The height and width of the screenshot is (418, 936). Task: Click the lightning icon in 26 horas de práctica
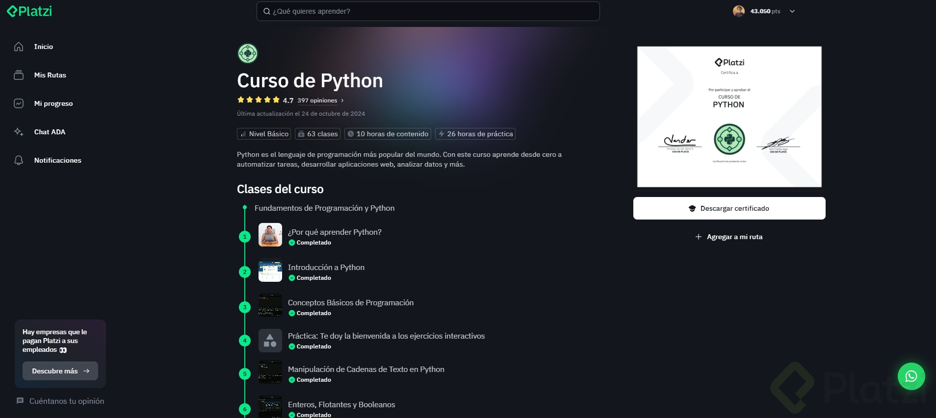click(x=442, y=134)
